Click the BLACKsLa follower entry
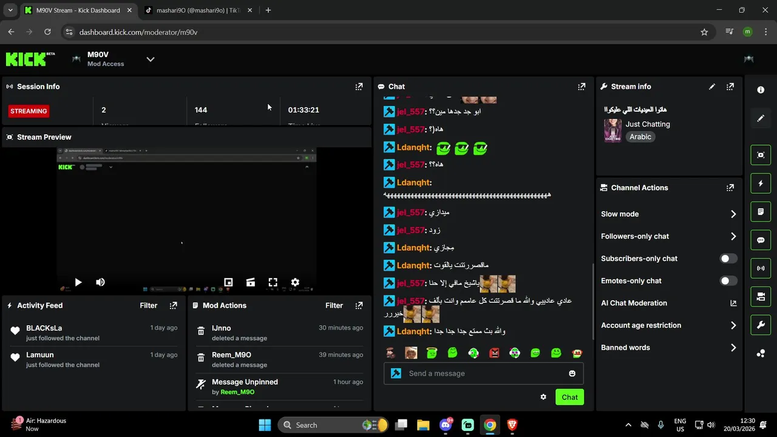Image resolution: width=777 pixels, height=437 pixels. pos(95,333)
